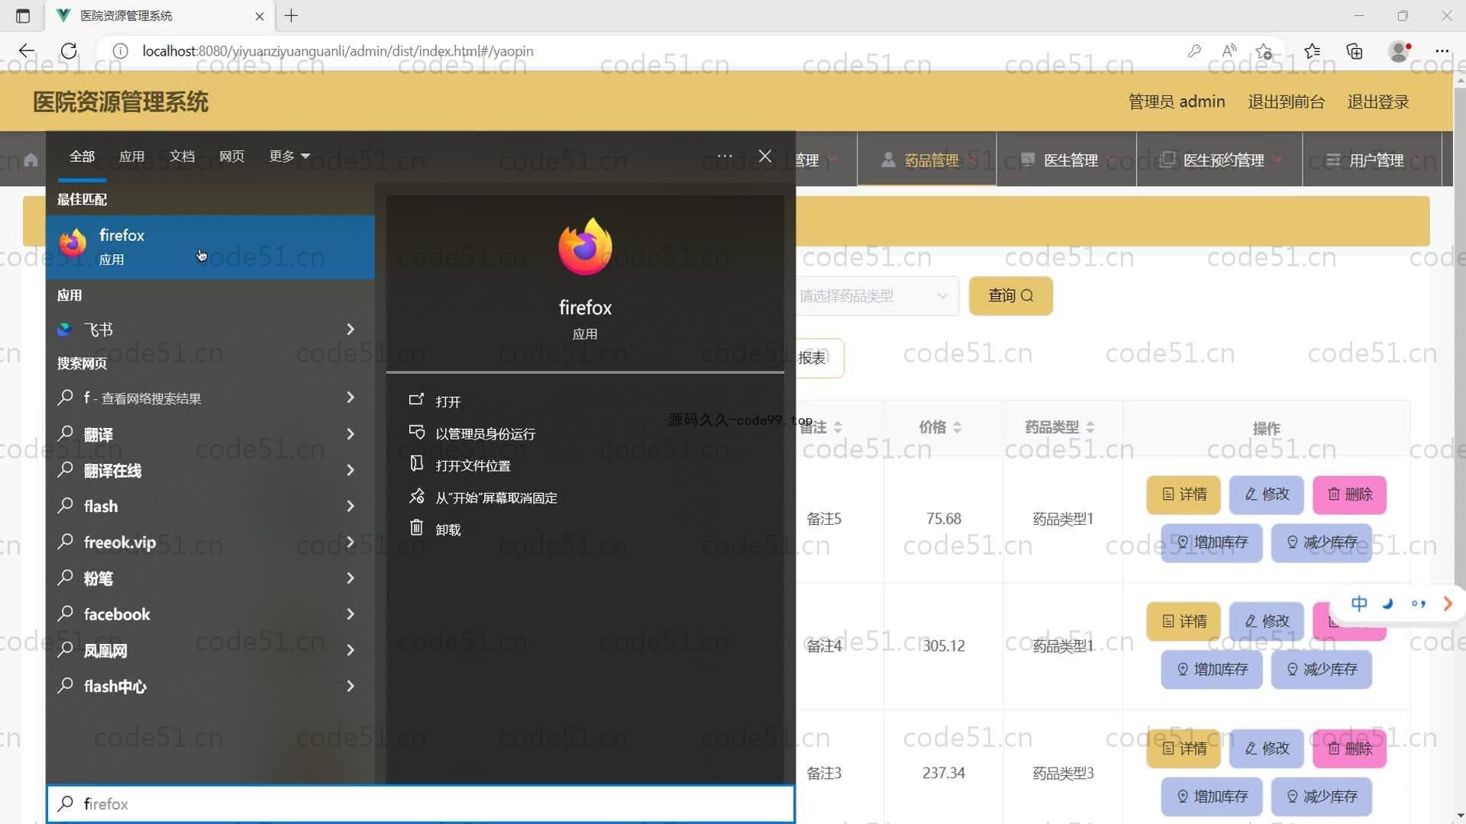
Task: Expand the 翻译在线 suggestion arrow
Action: 350,470
